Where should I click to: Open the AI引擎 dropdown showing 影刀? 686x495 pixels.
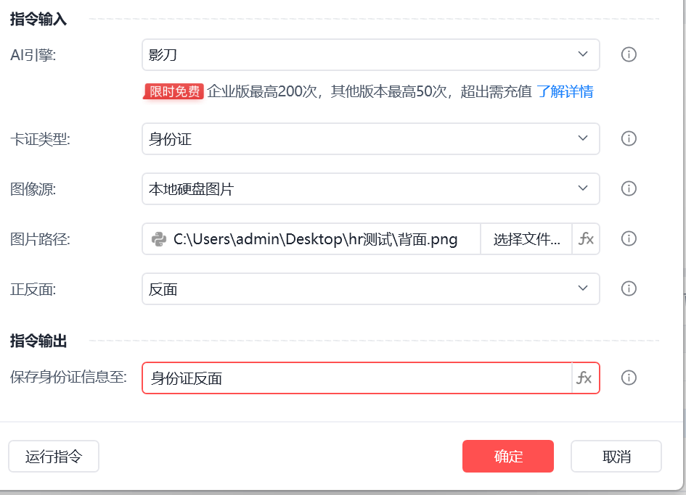370,54
